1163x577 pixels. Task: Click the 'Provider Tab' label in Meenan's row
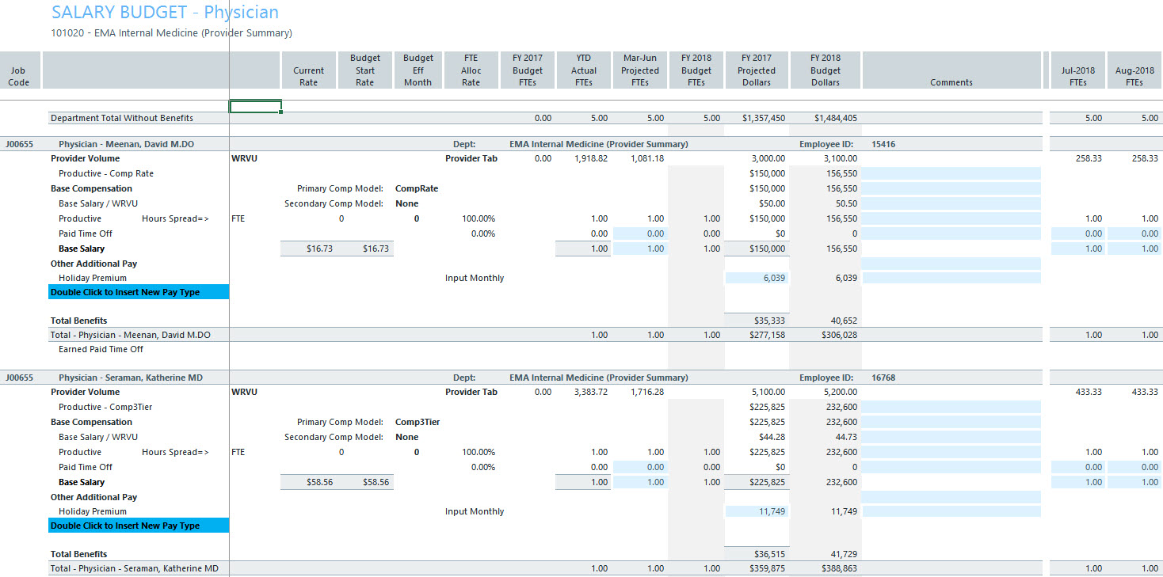pyautogui.click(x=471, y=158)
